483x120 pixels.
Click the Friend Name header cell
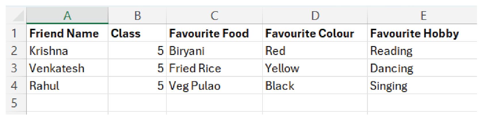(x=64, y=33)
